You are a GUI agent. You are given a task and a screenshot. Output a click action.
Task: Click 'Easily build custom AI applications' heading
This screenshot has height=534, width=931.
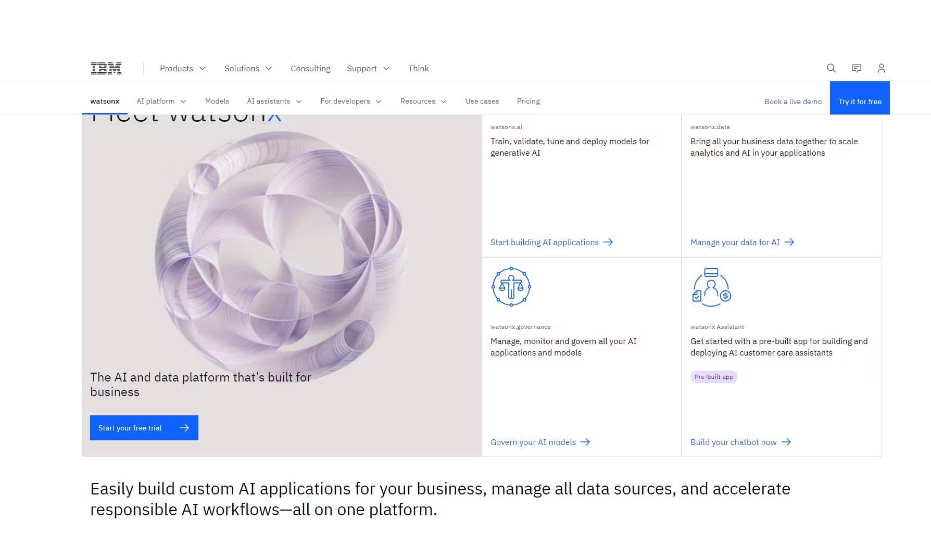pos(440,499)
